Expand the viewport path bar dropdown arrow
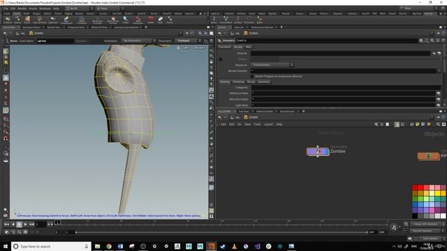The image size is (447, 251). tap(180, 33)
